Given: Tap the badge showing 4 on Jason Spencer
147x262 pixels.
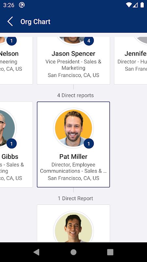Looking at the screenshot, I should pyautogui.click(x=89, y=41).
